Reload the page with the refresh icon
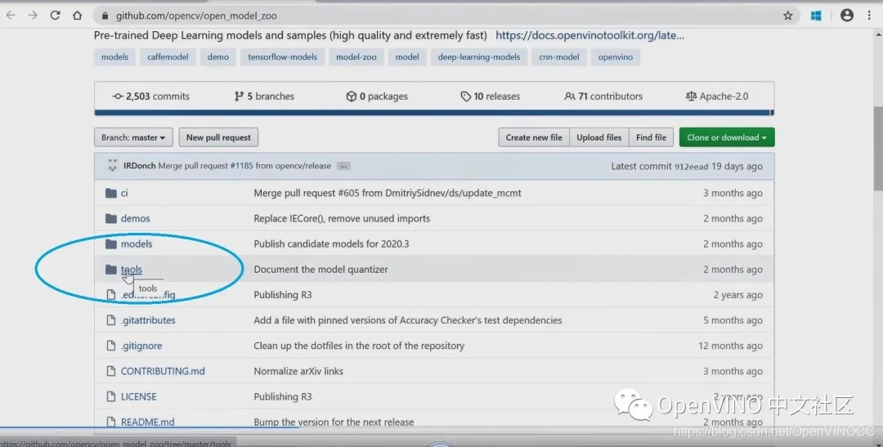The image size is (883, 447). tap(55, 16)
